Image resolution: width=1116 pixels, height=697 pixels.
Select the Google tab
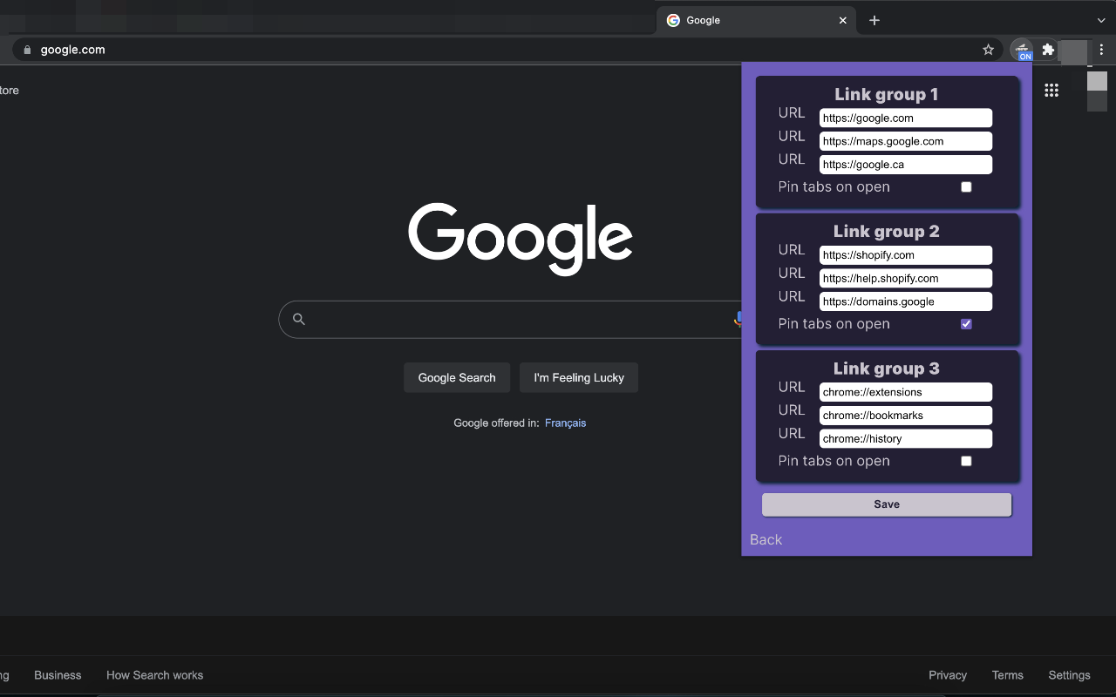(757, 20)
